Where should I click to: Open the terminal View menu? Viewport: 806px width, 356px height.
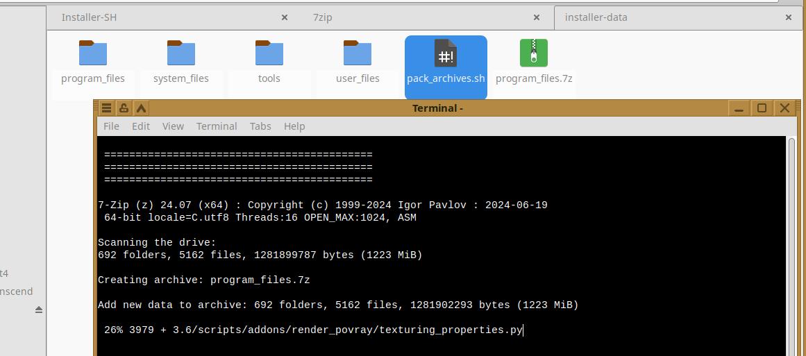tap(174, 126)
